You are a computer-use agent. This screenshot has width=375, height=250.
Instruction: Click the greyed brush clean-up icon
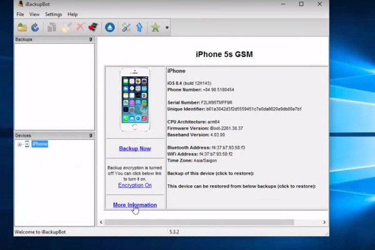(x=66, y=27)
